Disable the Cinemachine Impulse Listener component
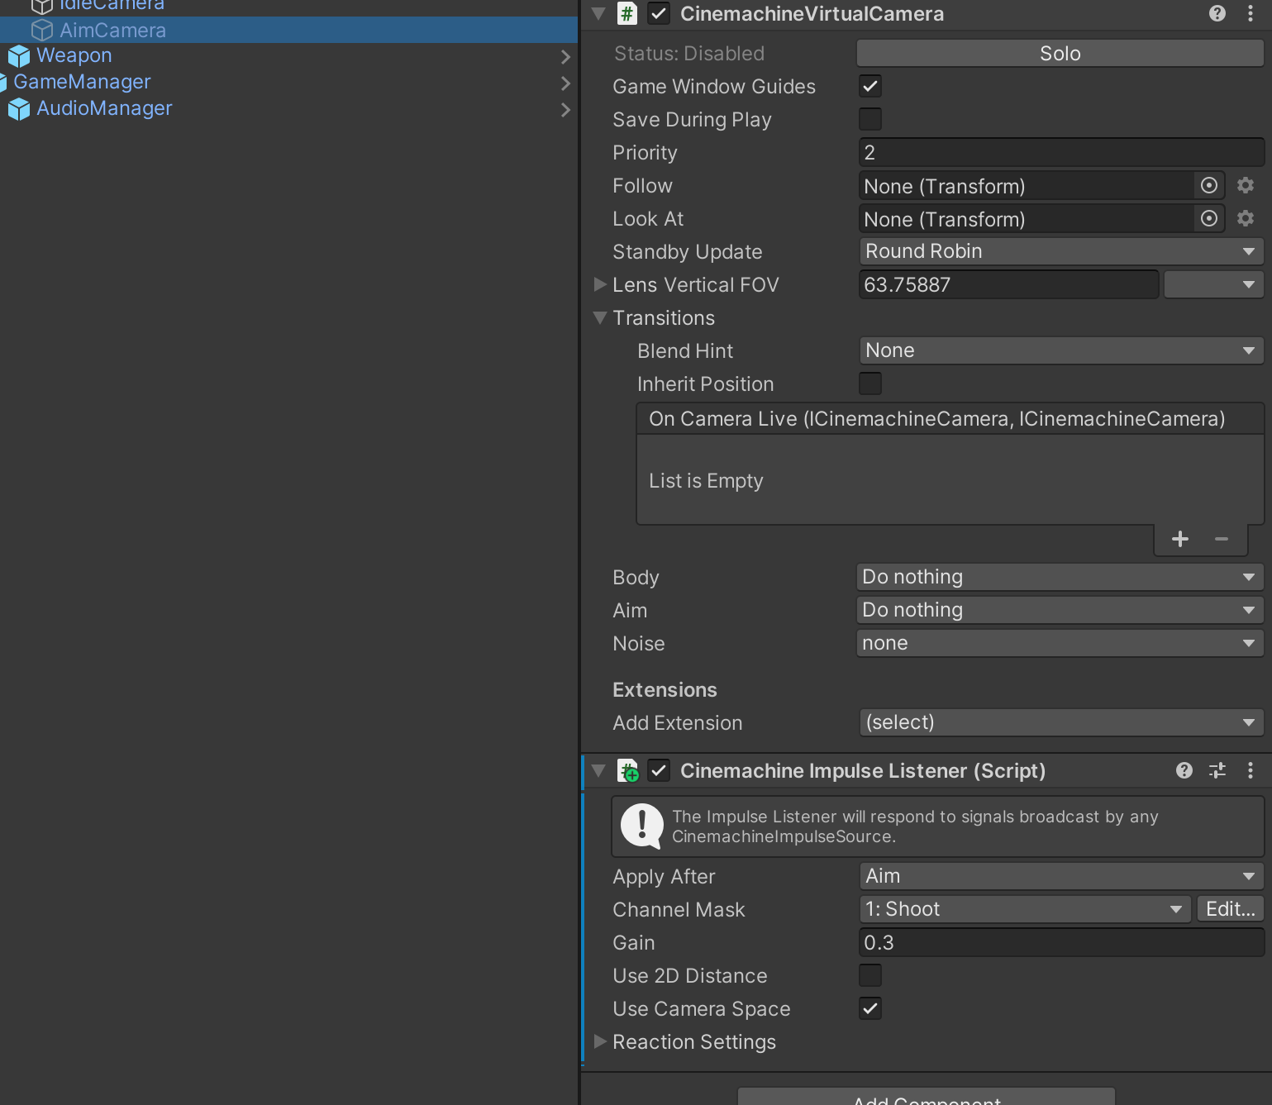1272x1105 pixels. (659, 770)
